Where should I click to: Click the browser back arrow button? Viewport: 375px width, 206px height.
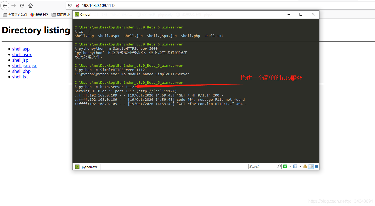point(5,6)
